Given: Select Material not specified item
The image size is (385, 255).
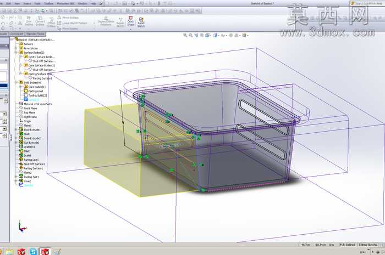Looking at the screenshot, I should pos(36,104).
